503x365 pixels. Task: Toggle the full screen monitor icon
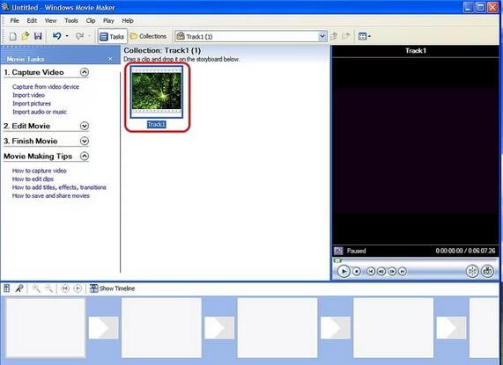pyautogui.click(x=338, y=251)
